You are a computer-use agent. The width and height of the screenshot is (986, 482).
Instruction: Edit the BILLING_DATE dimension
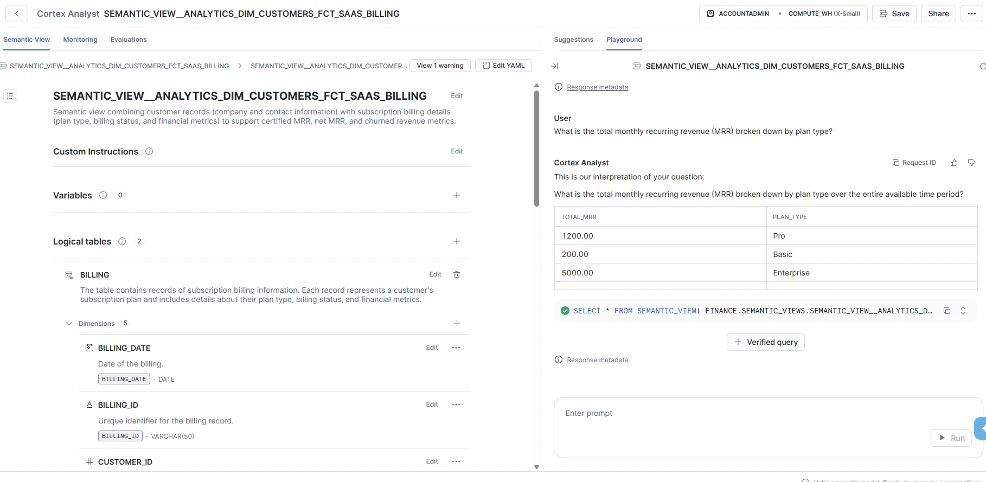click(x=432, y=348)
